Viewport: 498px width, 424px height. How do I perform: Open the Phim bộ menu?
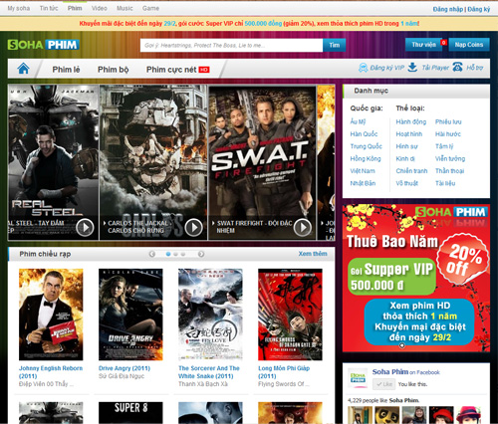tap(114, 70)
